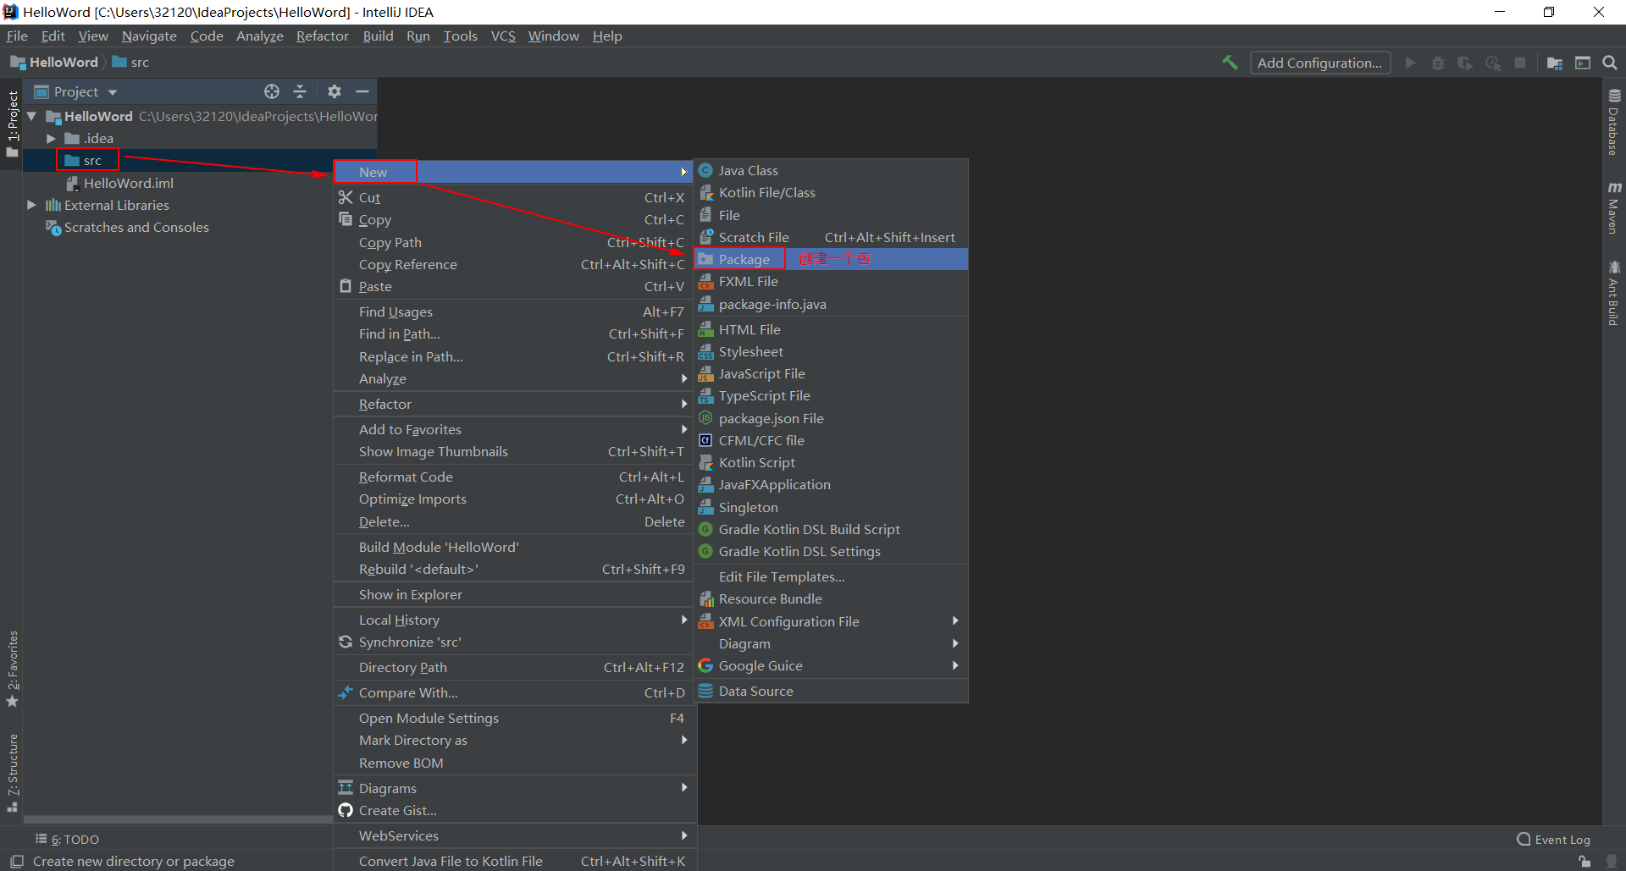
Task: Select Scratches and Consoles item
Action: pyautogui.click(x=136, y=227)
